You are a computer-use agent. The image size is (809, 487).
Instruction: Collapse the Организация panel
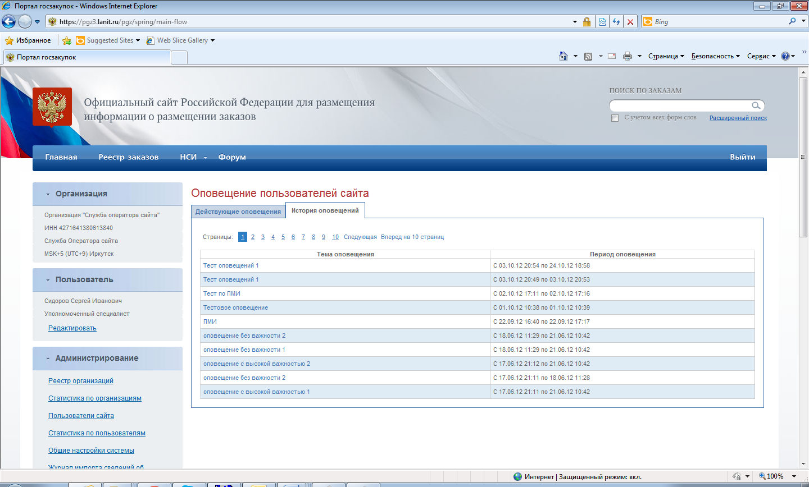[x=48, y=194]
